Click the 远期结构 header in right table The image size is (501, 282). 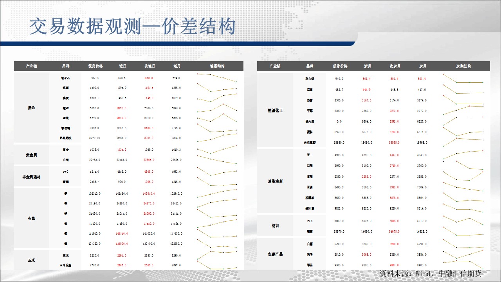pos(464,66)
